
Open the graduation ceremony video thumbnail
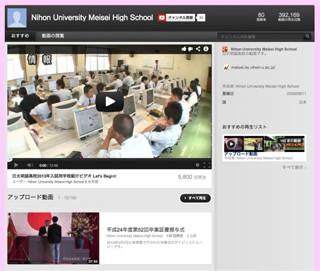click(x=54, y=238)
